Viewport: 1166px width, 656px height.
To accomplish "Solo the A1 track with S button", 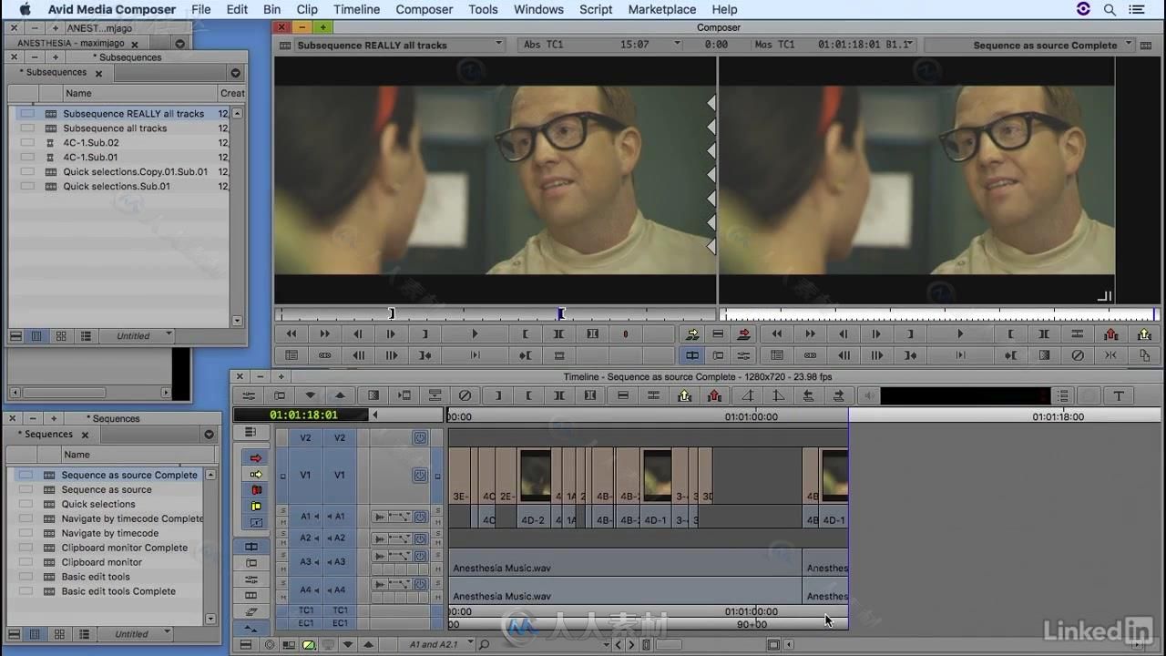I will pyautogui.click(x=282, y=511).
